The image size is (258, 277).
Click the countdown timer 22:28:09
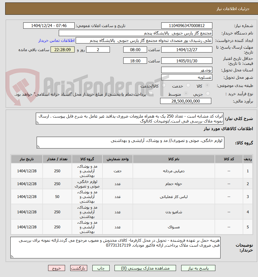(x=63, y=50)
